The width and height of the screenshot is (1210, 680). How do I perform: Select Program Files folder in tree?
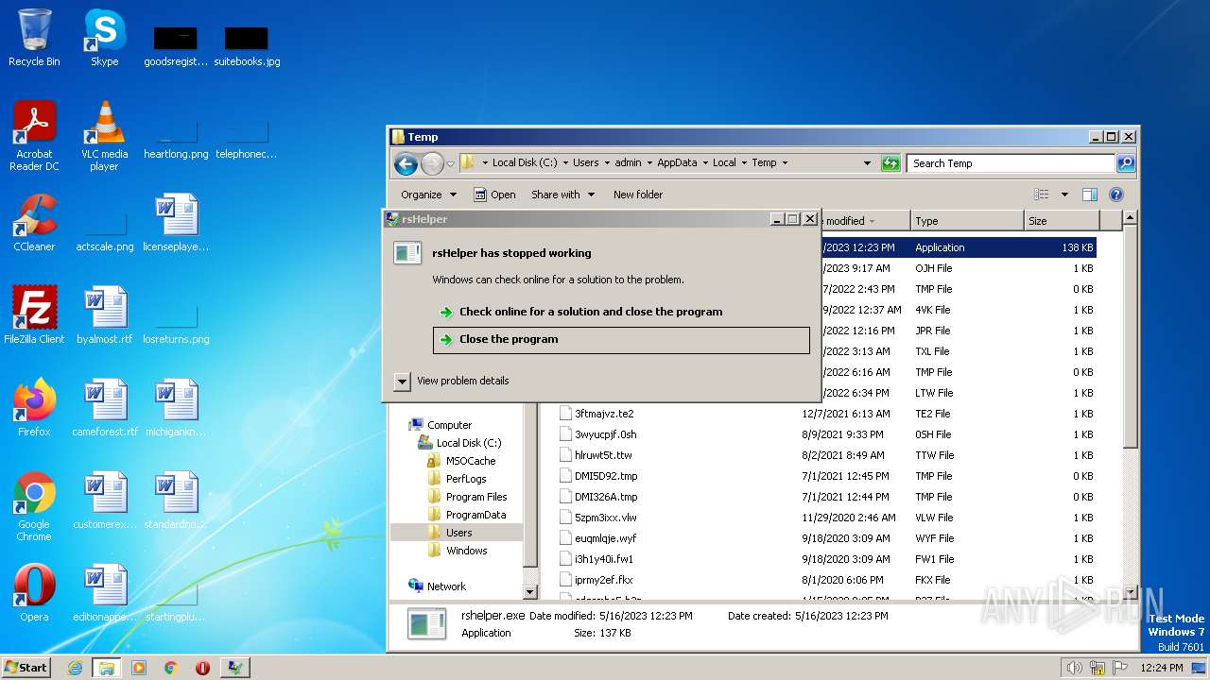click(x=476, y=497)
